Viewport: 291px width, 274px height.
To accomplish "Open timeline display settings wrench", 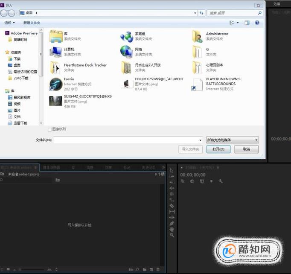I will coord(221,181).
